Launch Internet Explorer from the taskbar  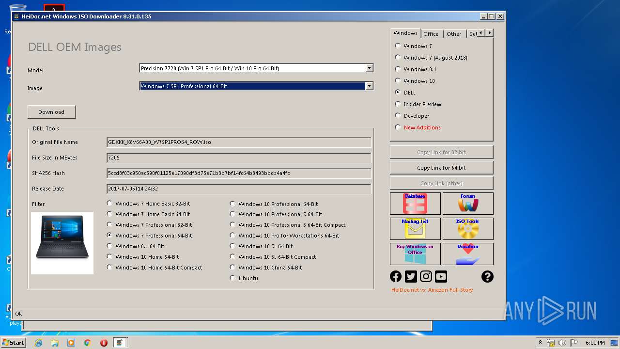coord(38,343)
